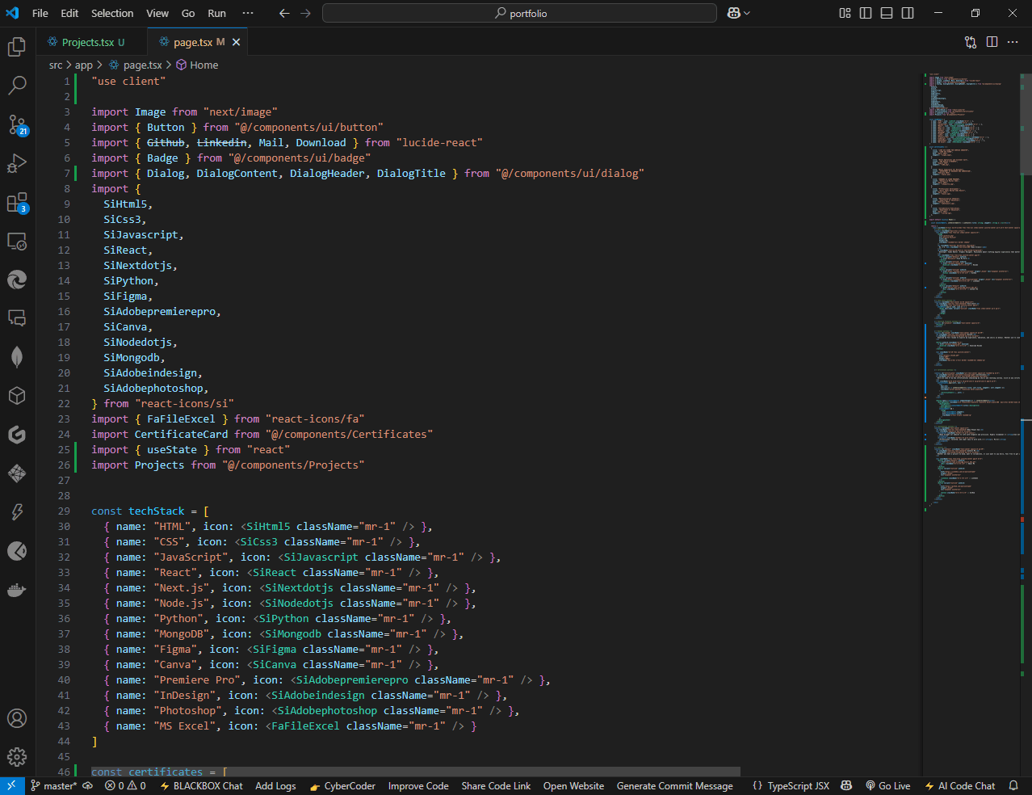Select the page.tsx tab
This screenshot has height=795, width=1032.
coord(192,42)
